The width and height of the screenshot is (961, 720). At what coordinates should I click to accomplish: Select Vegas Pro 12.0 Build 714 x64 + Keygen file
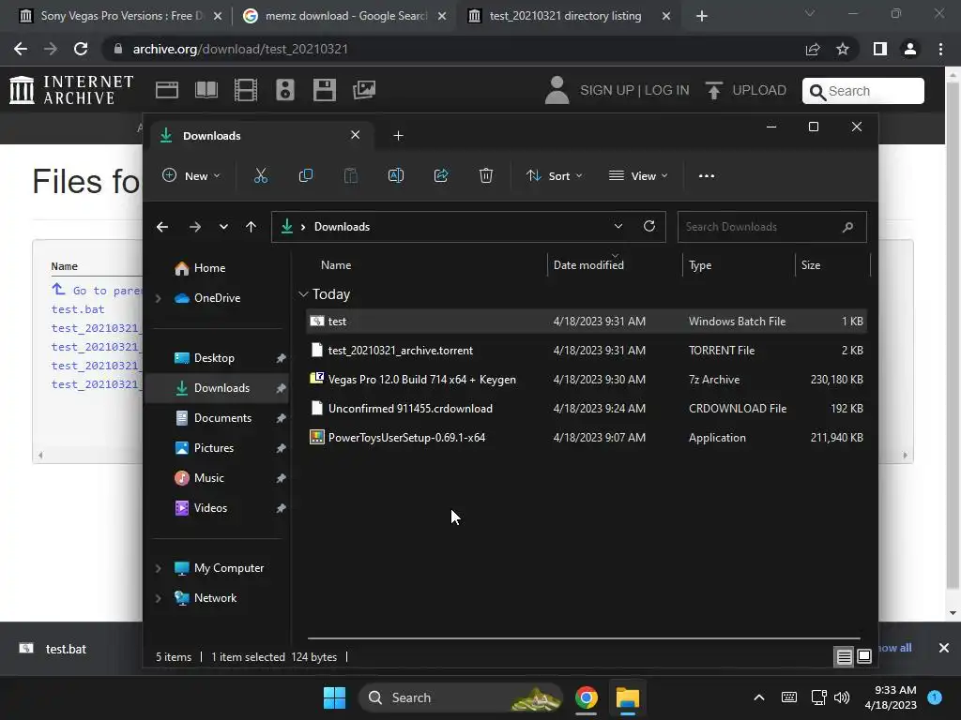point(587,380)
